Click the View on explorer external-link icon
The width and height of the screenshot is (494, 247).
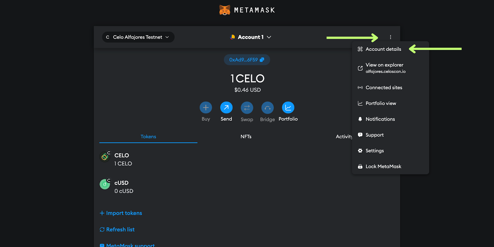pos(360,68)
